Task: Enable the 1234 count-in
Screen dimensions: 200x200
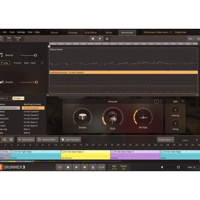Action: click(101, 167)
